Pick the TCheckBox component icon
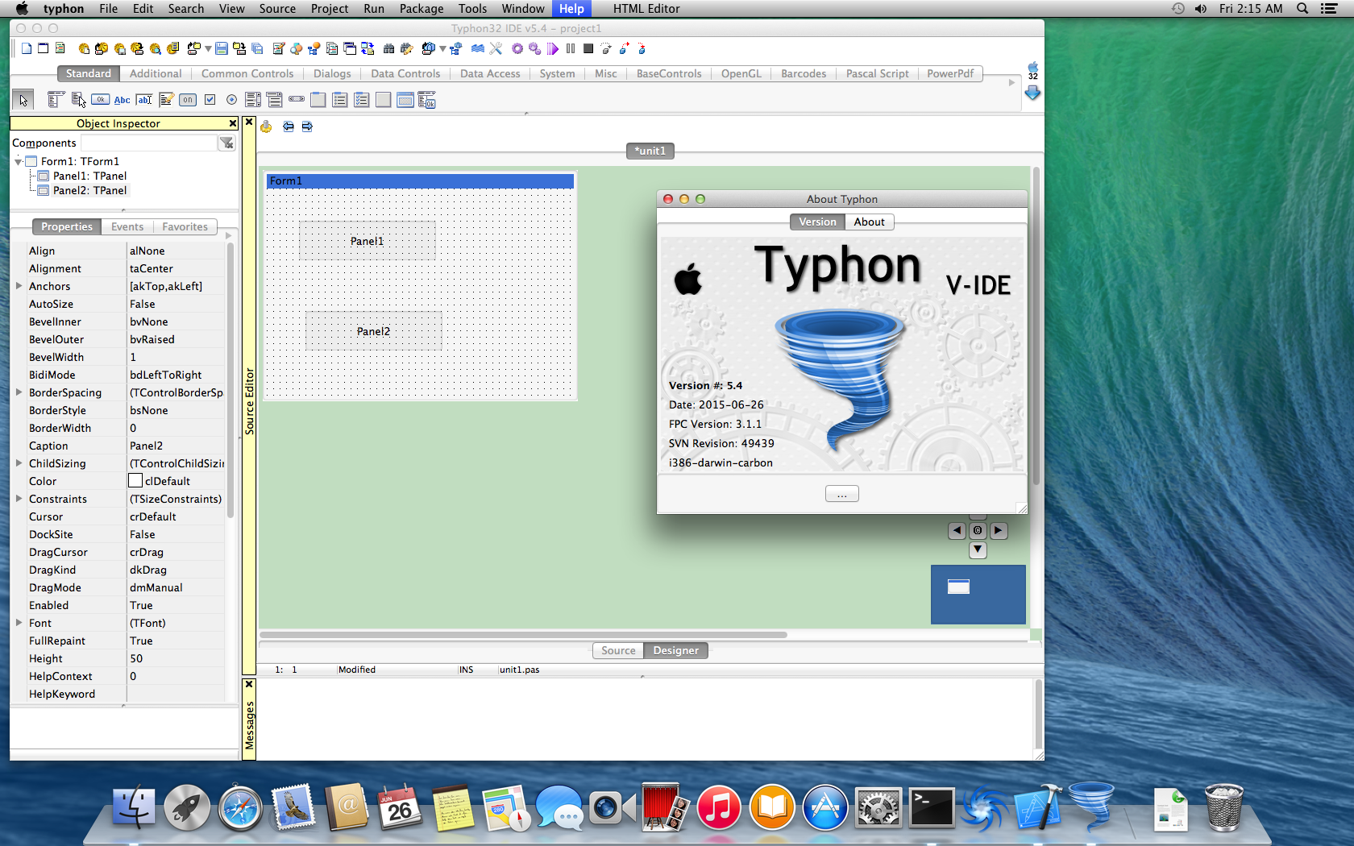The height and width of the screenshot is (846, 1354). pos(210,100)
